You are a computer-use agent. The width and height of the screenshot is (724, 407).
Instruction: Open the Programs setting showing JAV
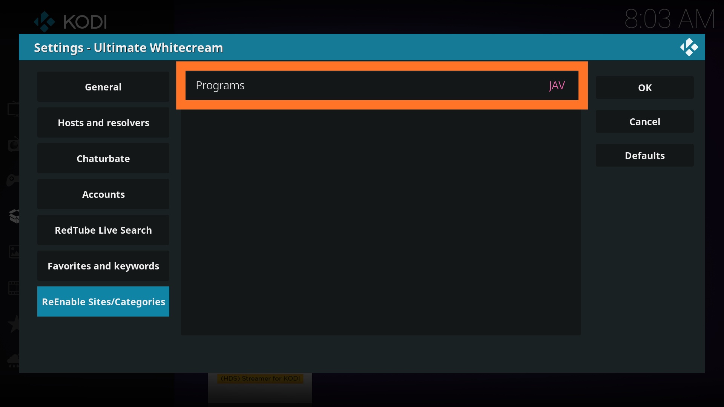(x=382, y=85)
